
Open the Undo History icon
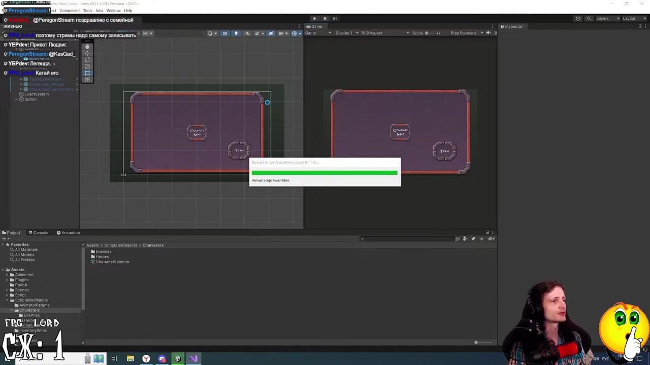[577, 19]
